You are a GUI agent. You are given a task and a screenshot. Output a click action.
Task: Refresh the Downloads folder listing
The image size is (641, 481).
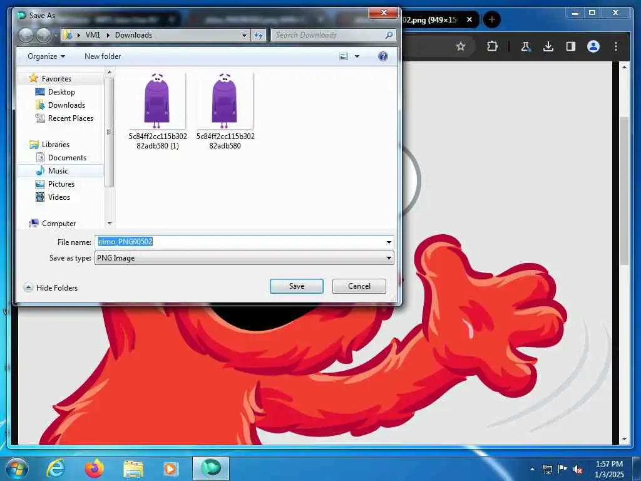coord(259,35)
